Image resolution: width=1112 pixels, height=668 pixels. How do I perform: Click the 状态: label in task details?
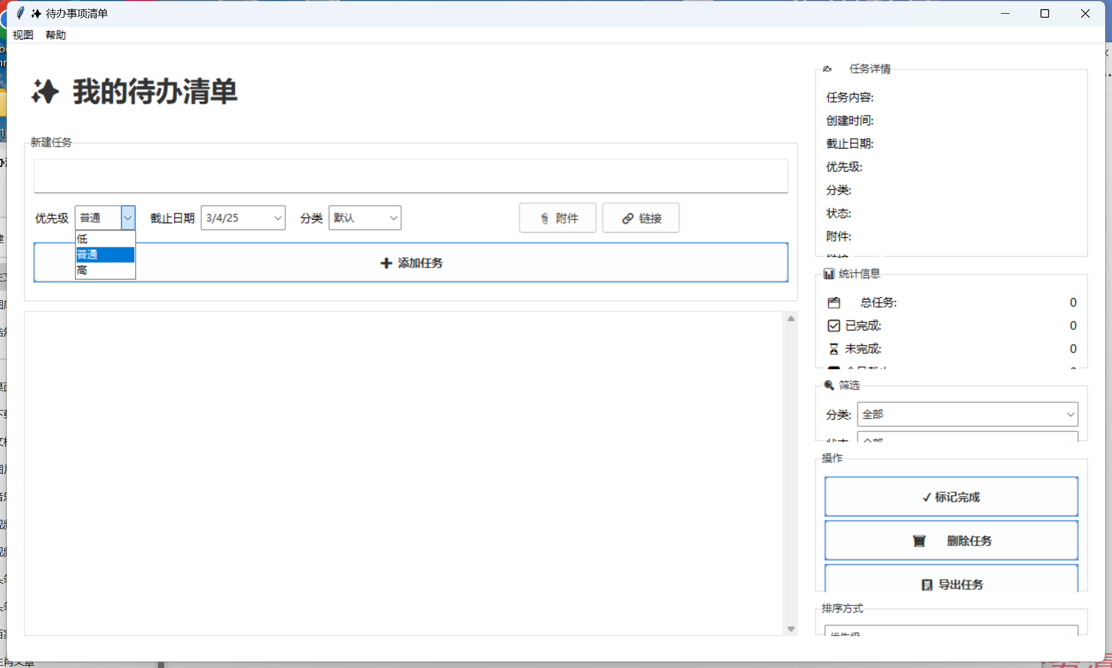(x=839, y=213)
